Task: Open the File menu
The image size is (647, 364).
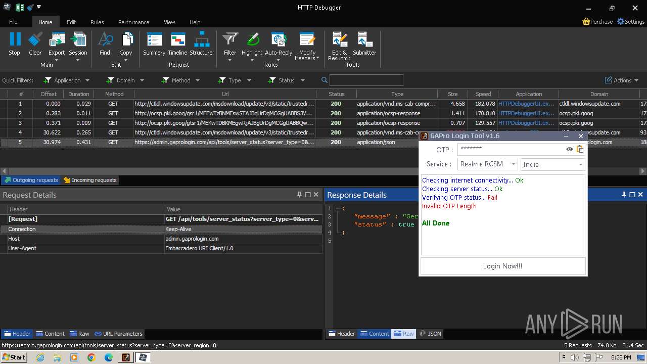Action: coord(13,22)
